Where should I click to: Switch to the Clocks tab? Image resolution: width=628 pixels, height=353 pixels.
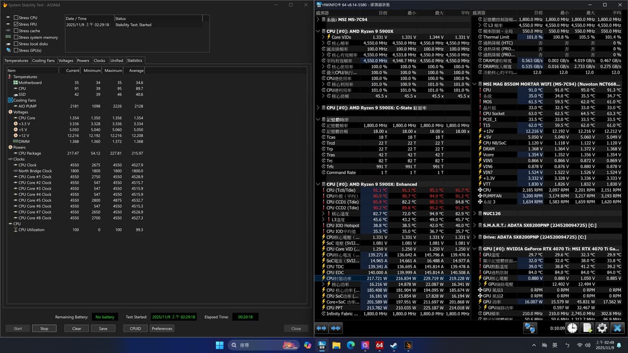click(100, 61)
